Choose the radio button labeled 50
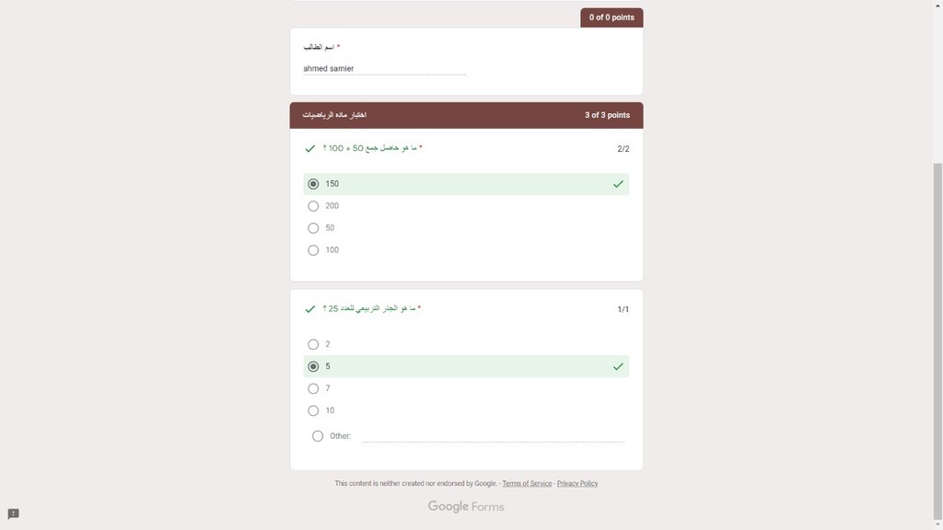This screenshot has height=530, width=943. 313,228
